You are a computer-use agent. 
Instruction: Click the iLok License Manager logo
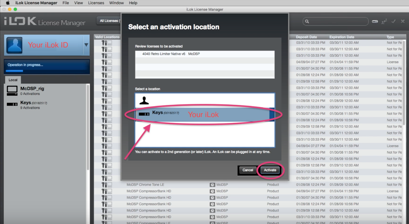click(x=45, y=22)
